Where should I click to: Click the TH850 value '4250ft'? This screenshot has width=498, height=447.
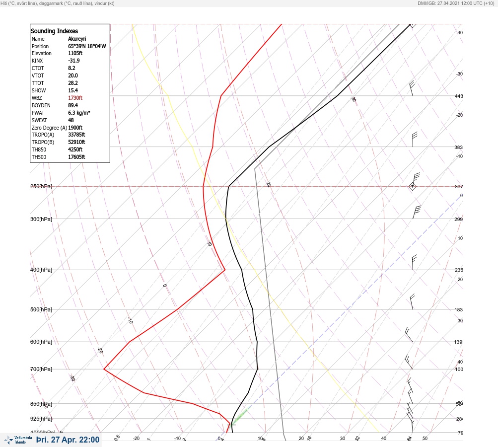tap(75, 149)
